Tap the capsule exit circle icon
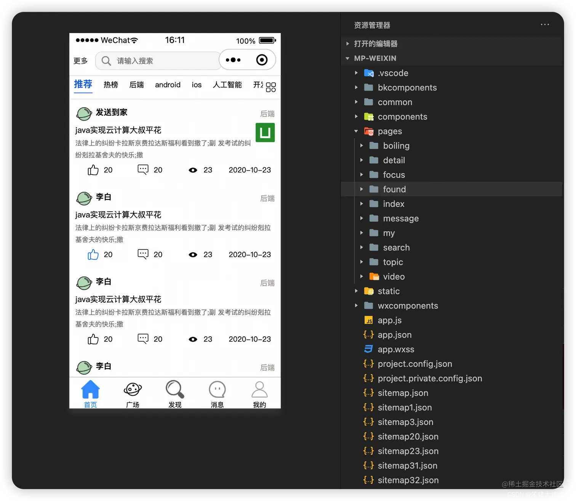 point(262,60)
